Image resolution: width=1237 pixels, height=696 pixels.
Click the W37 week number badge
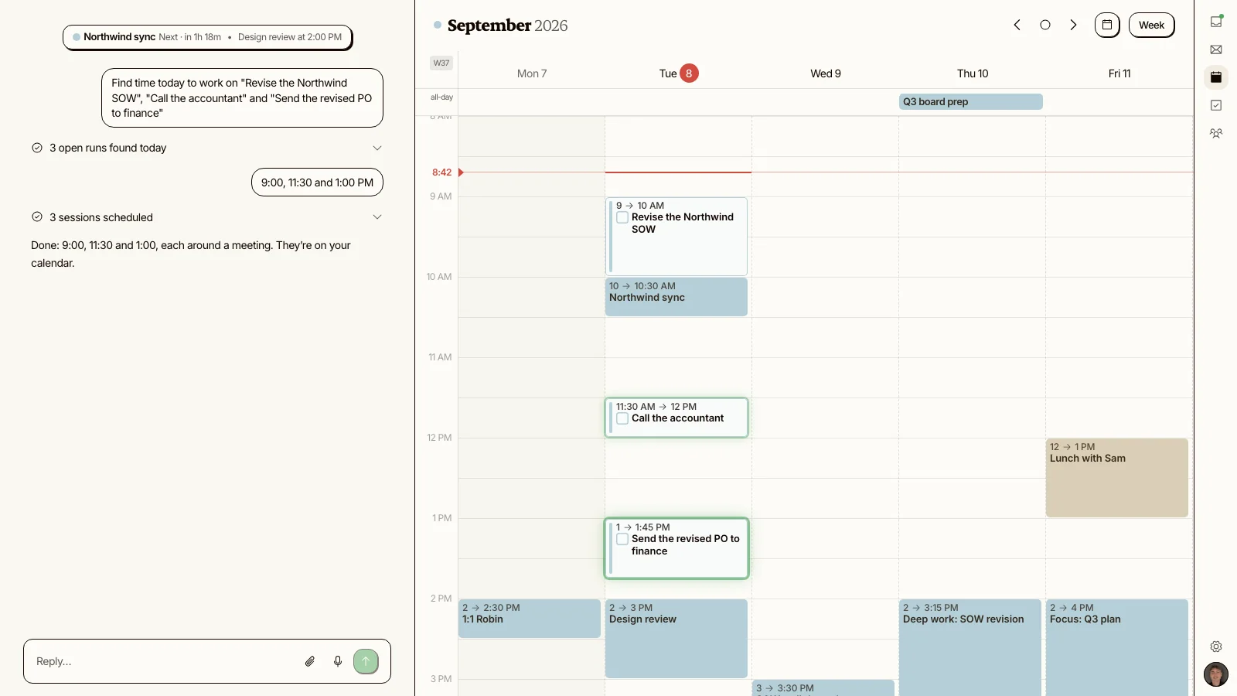(x=441, y=63)
